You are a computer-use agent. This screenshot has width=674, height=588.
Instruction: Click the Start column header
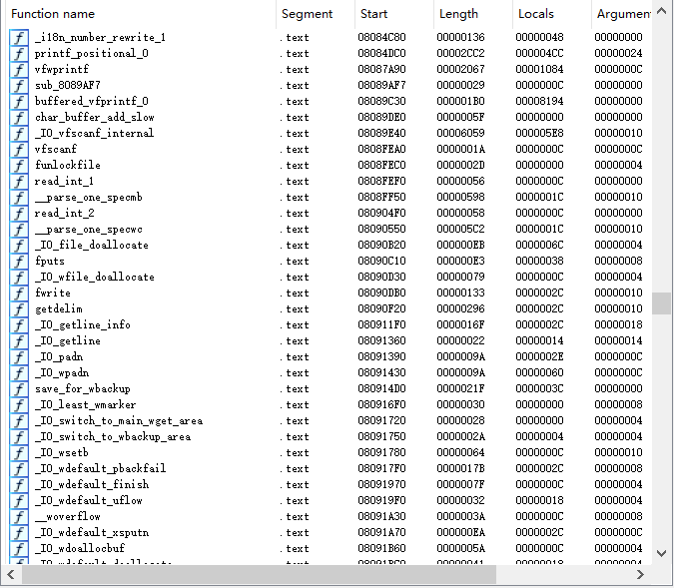392,14
